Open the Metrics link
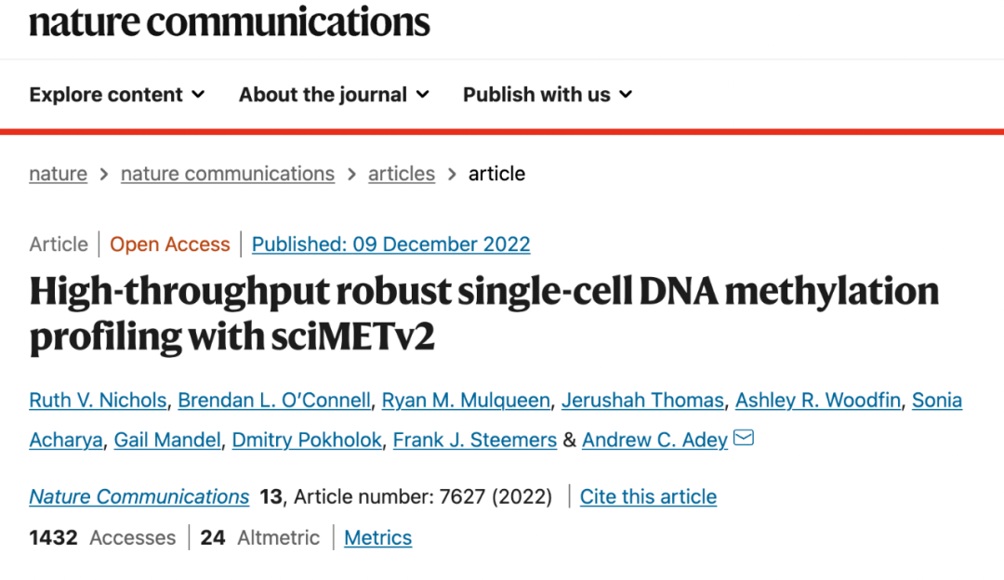 (377, 538)
